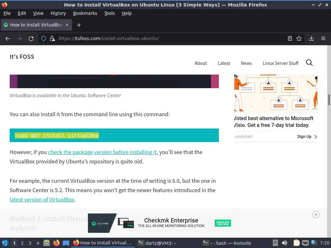Open the clipboard manager tray icon

[296, 243]
